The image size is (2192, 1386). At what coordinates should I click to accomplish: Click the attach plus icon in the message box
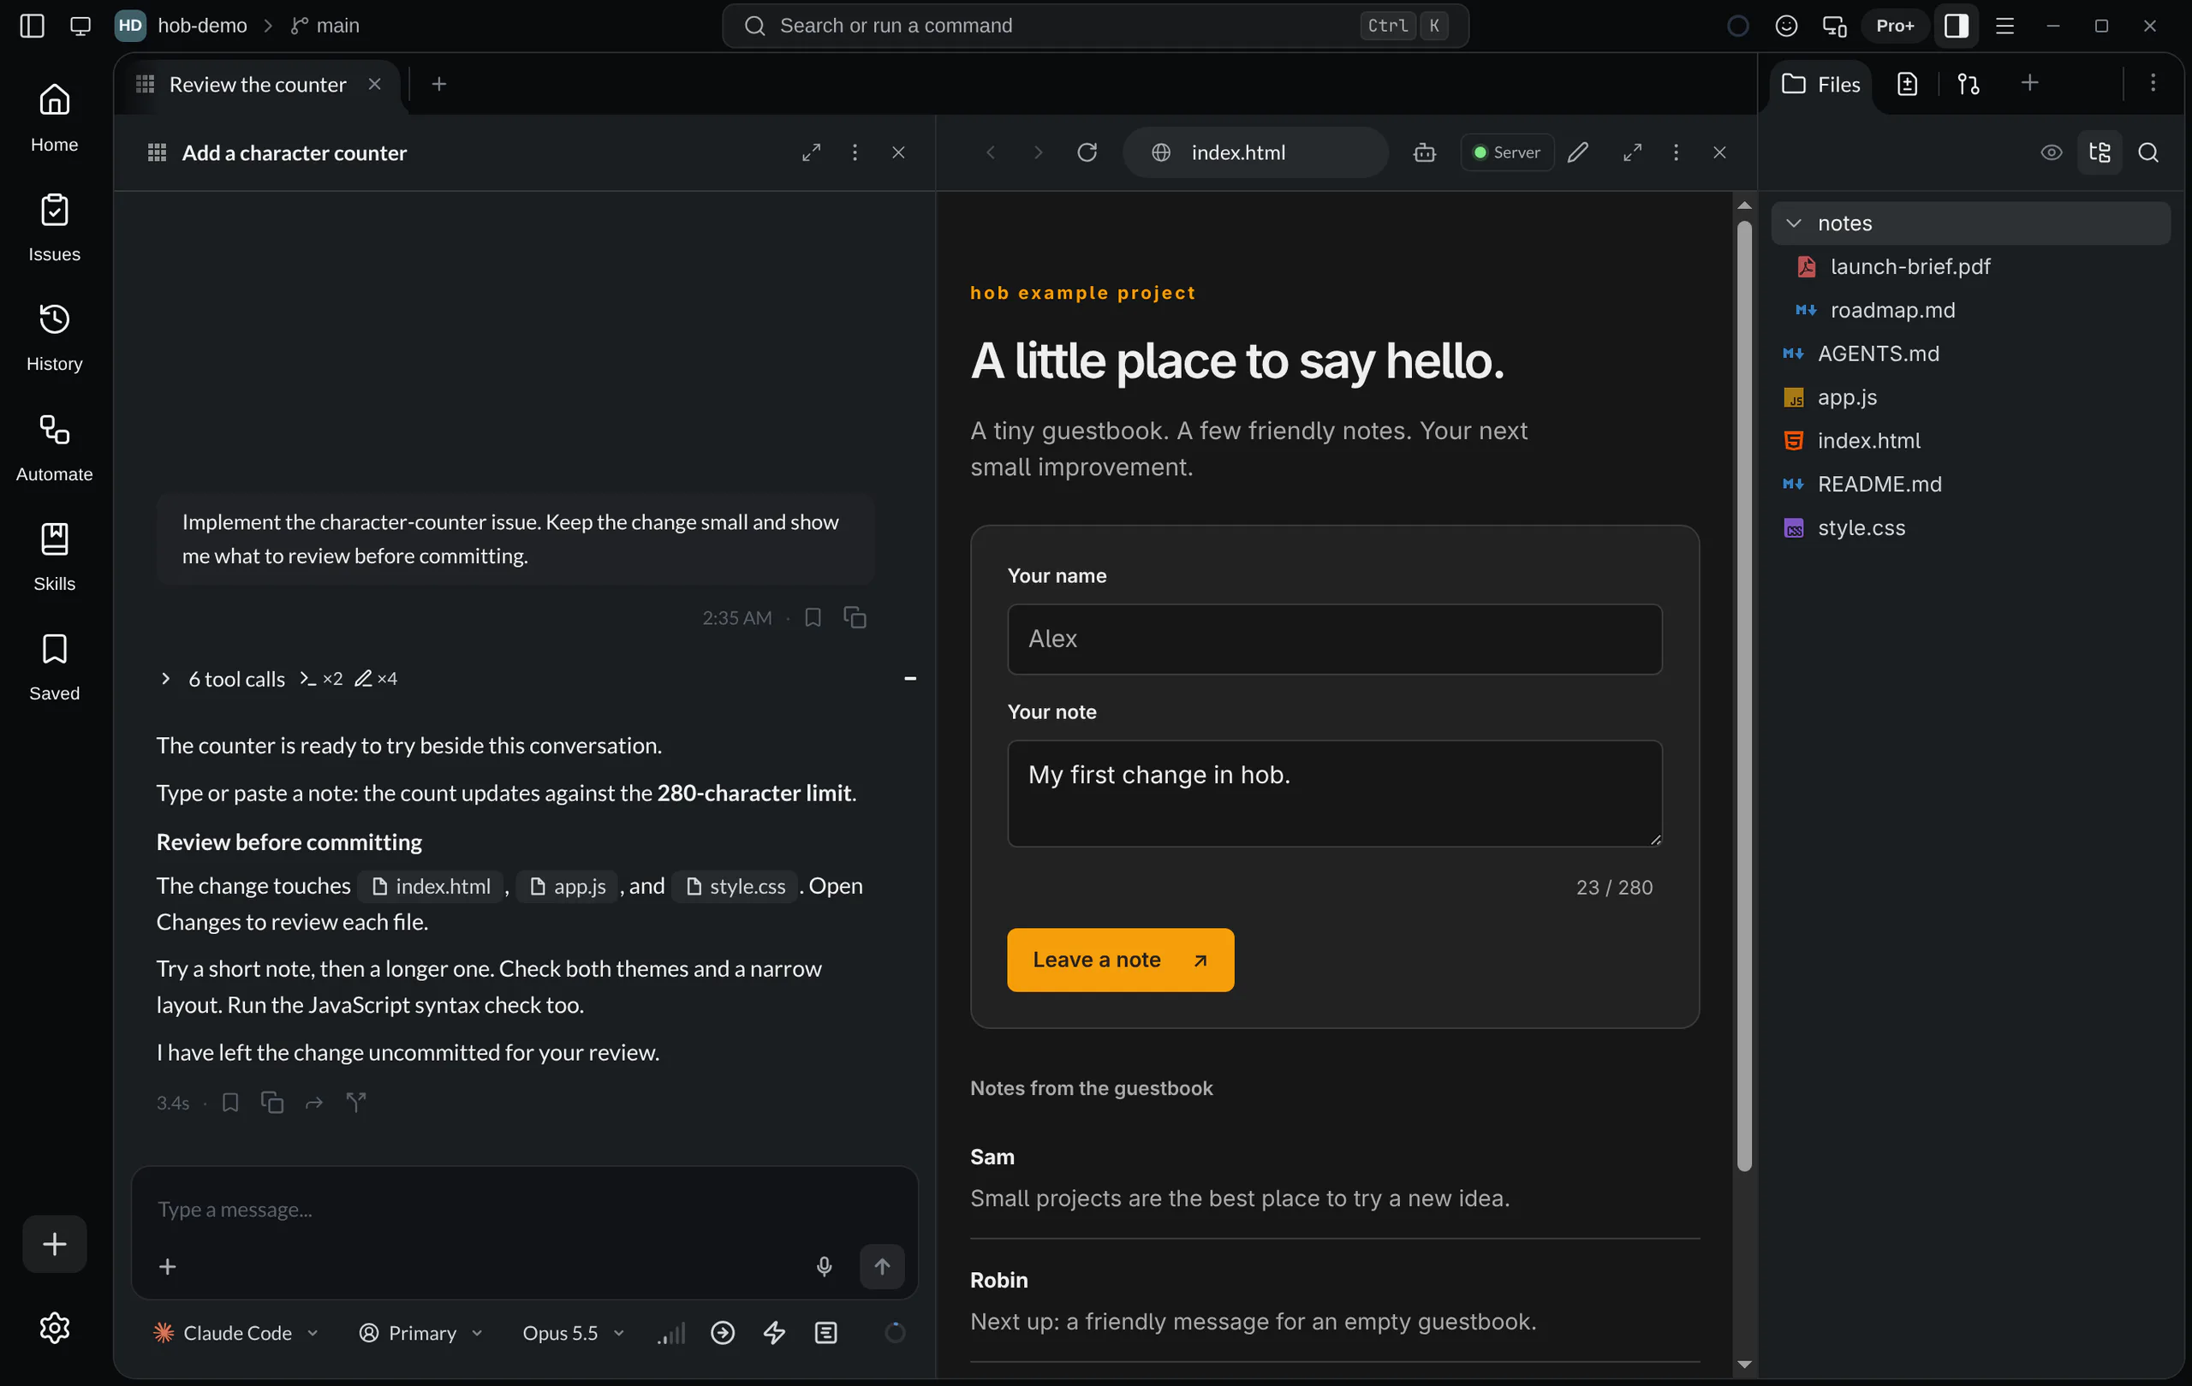[168, 1266]
